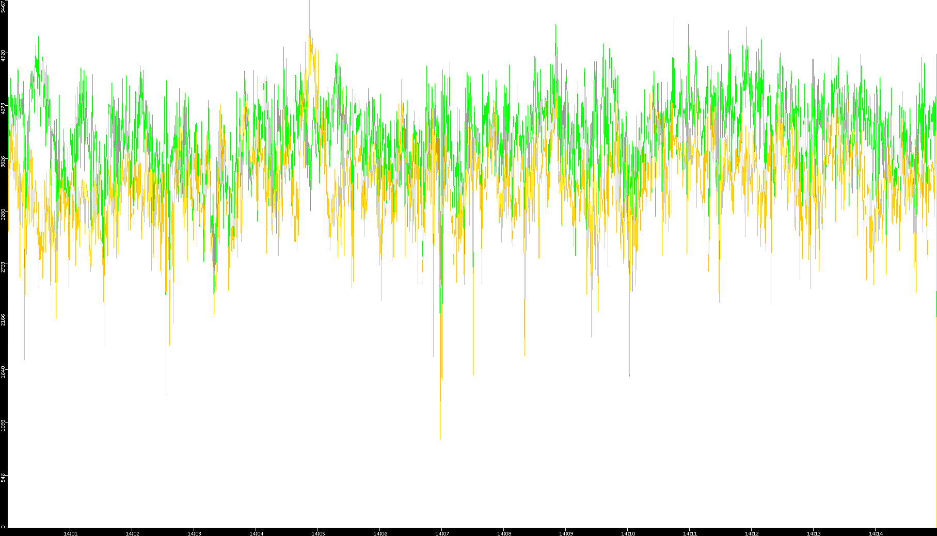937x536 pixels.
Task: Select the 14:13 tick label
Action: (814, 533)
